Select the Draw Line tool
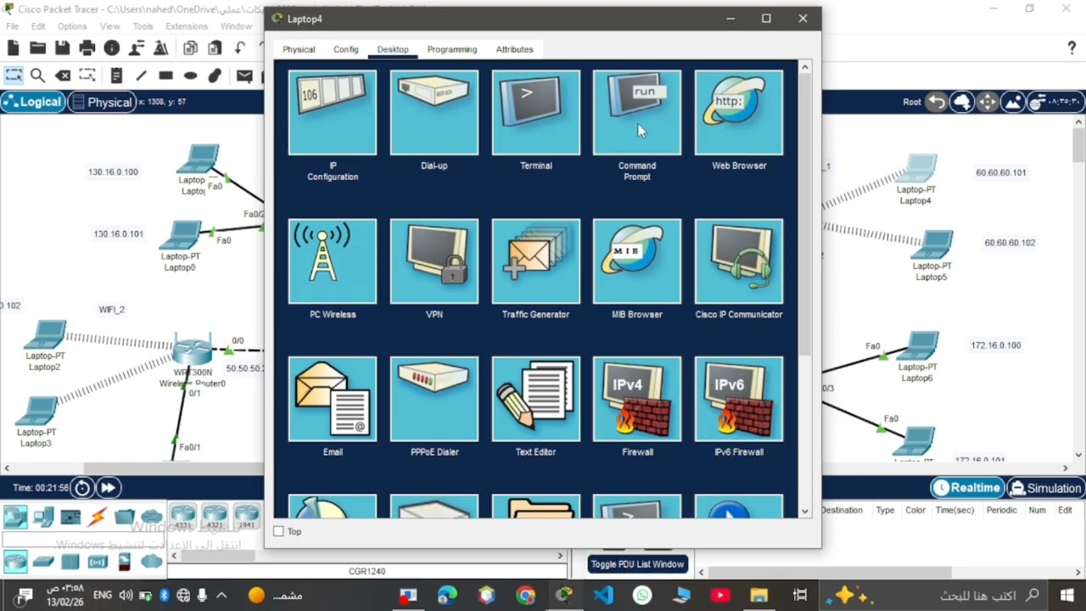 point(141,76)
